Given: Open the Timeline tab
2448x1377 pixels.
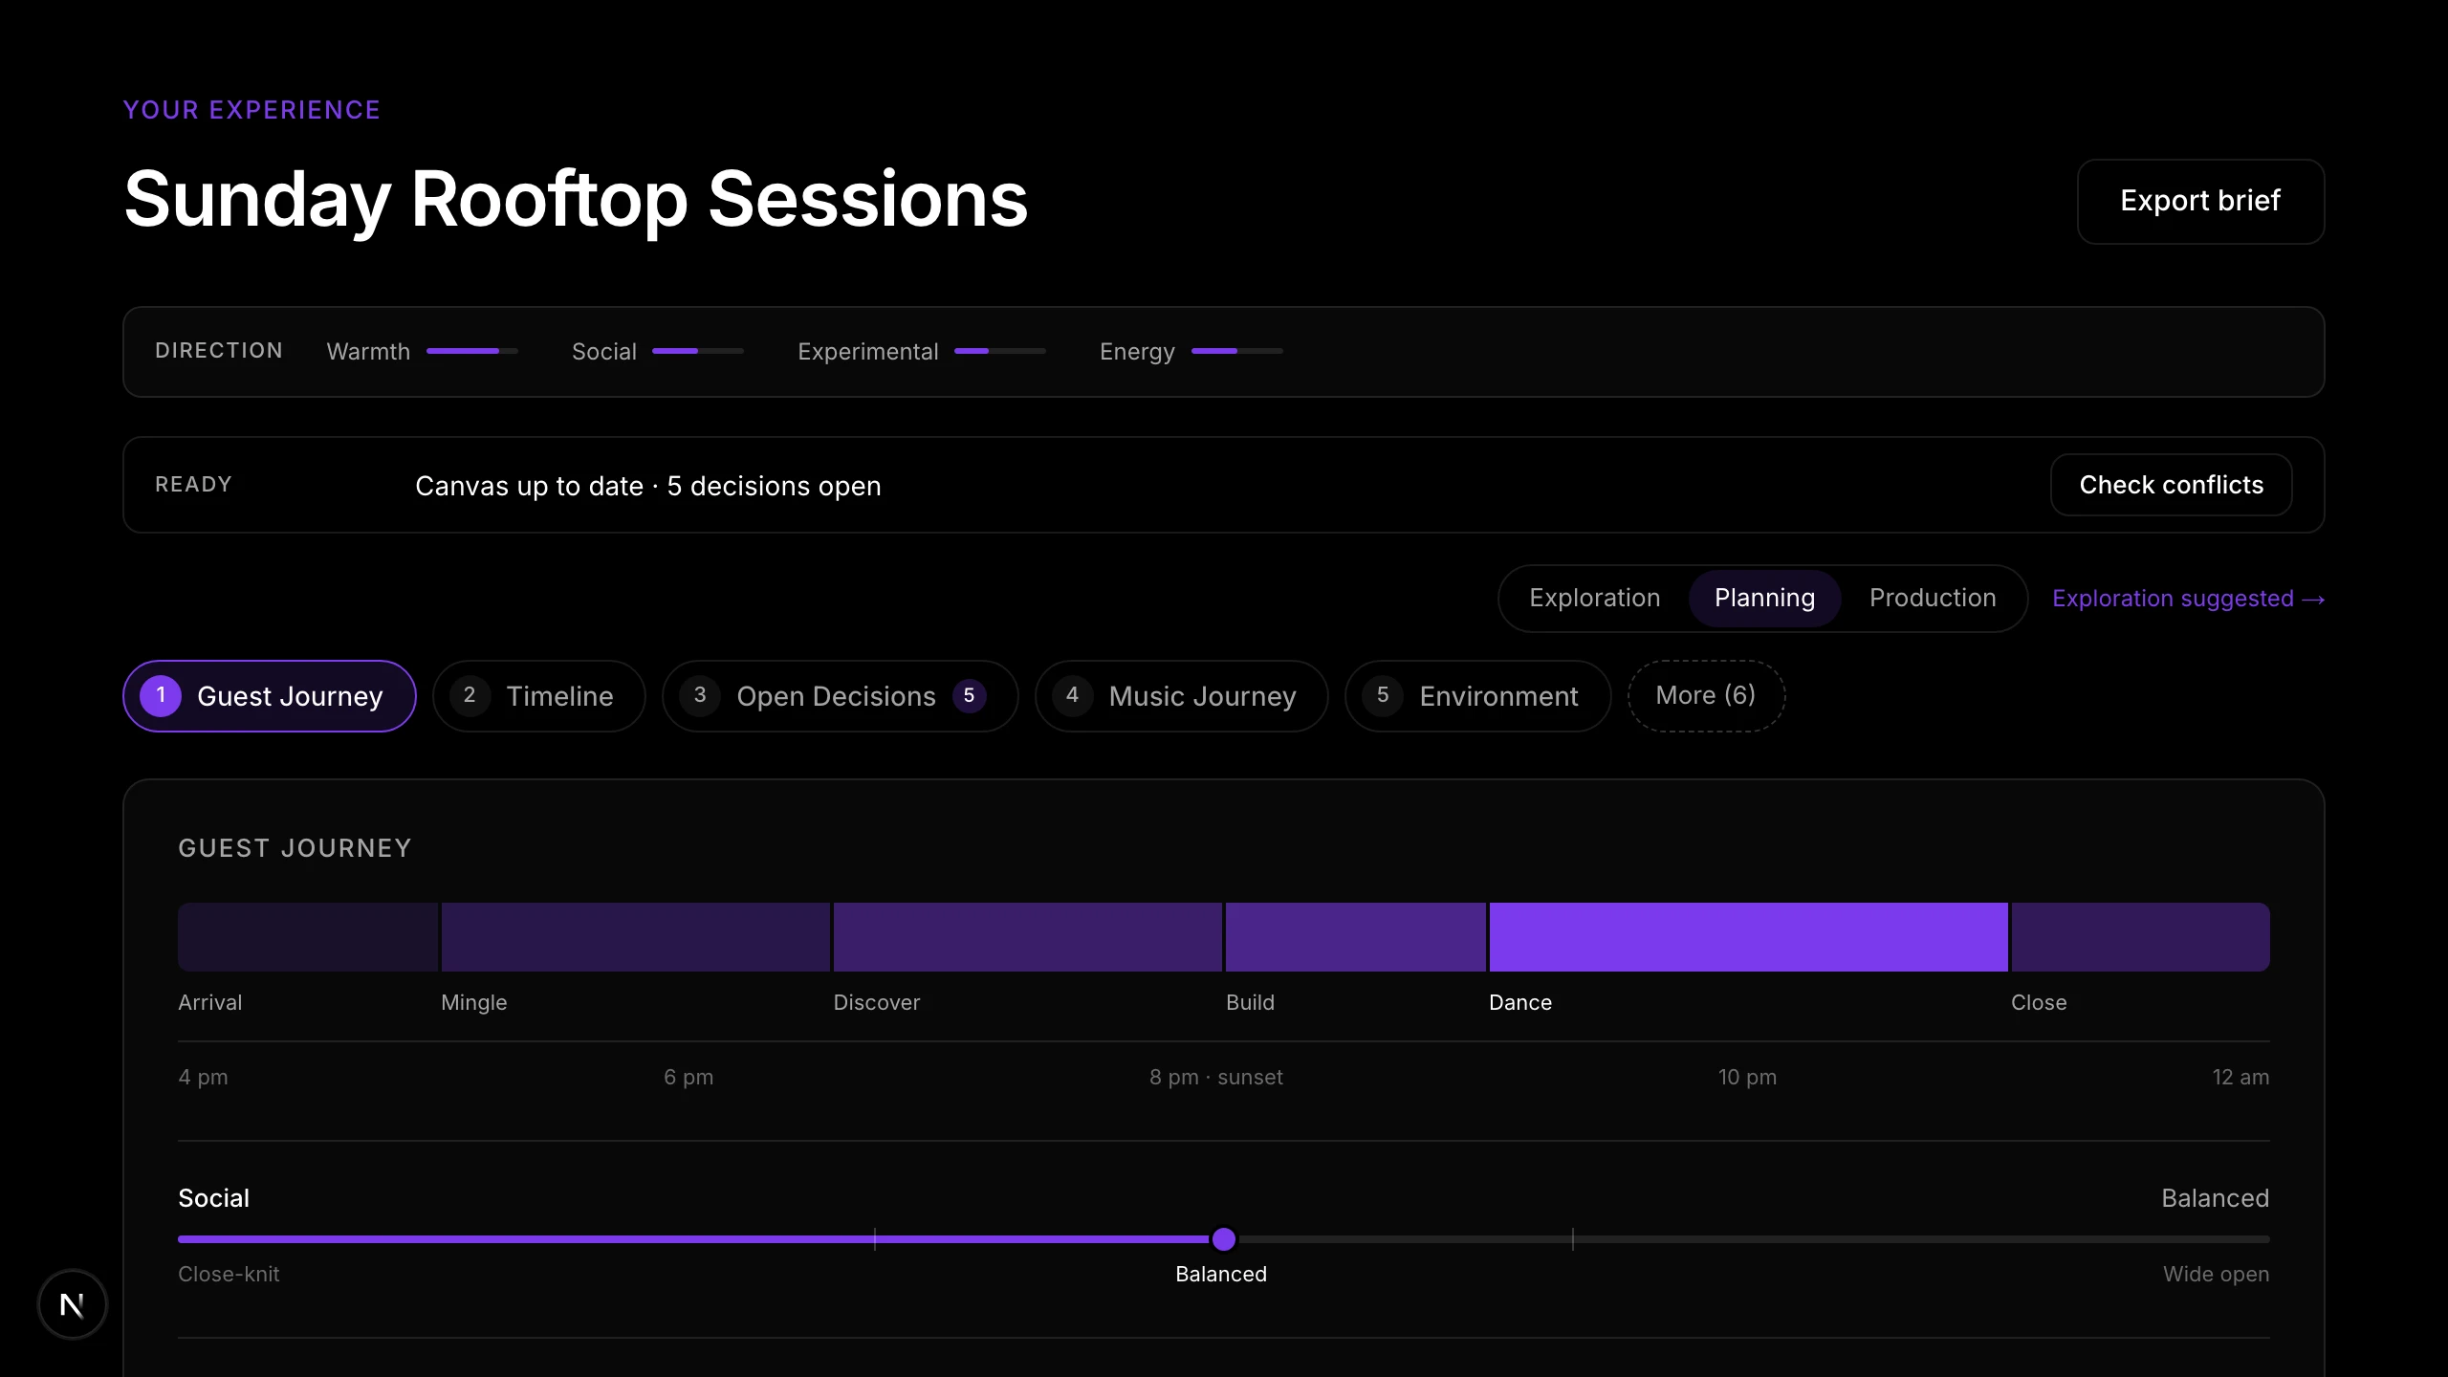Looking at the screenshot, I should (x=538, y=695).
